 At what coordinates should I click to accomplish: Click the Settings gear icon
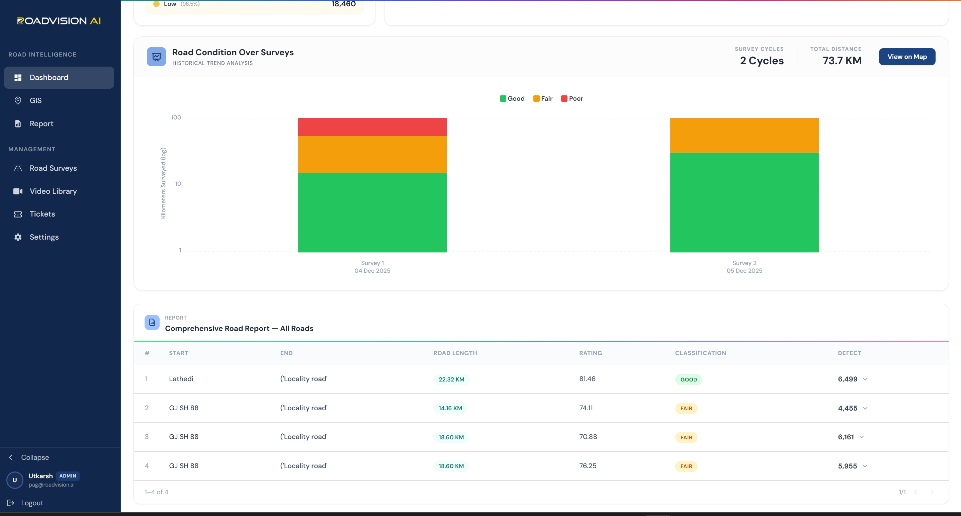pos(17,237)
